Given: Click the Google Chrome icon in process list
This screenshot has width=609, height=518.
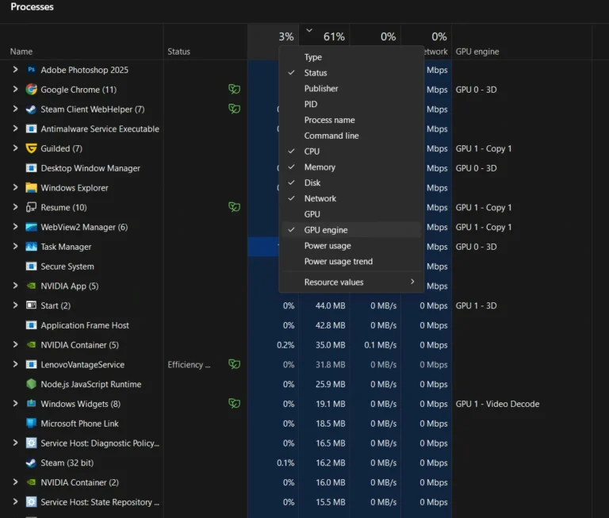Looking at the screenshot, I should point(31,90).
